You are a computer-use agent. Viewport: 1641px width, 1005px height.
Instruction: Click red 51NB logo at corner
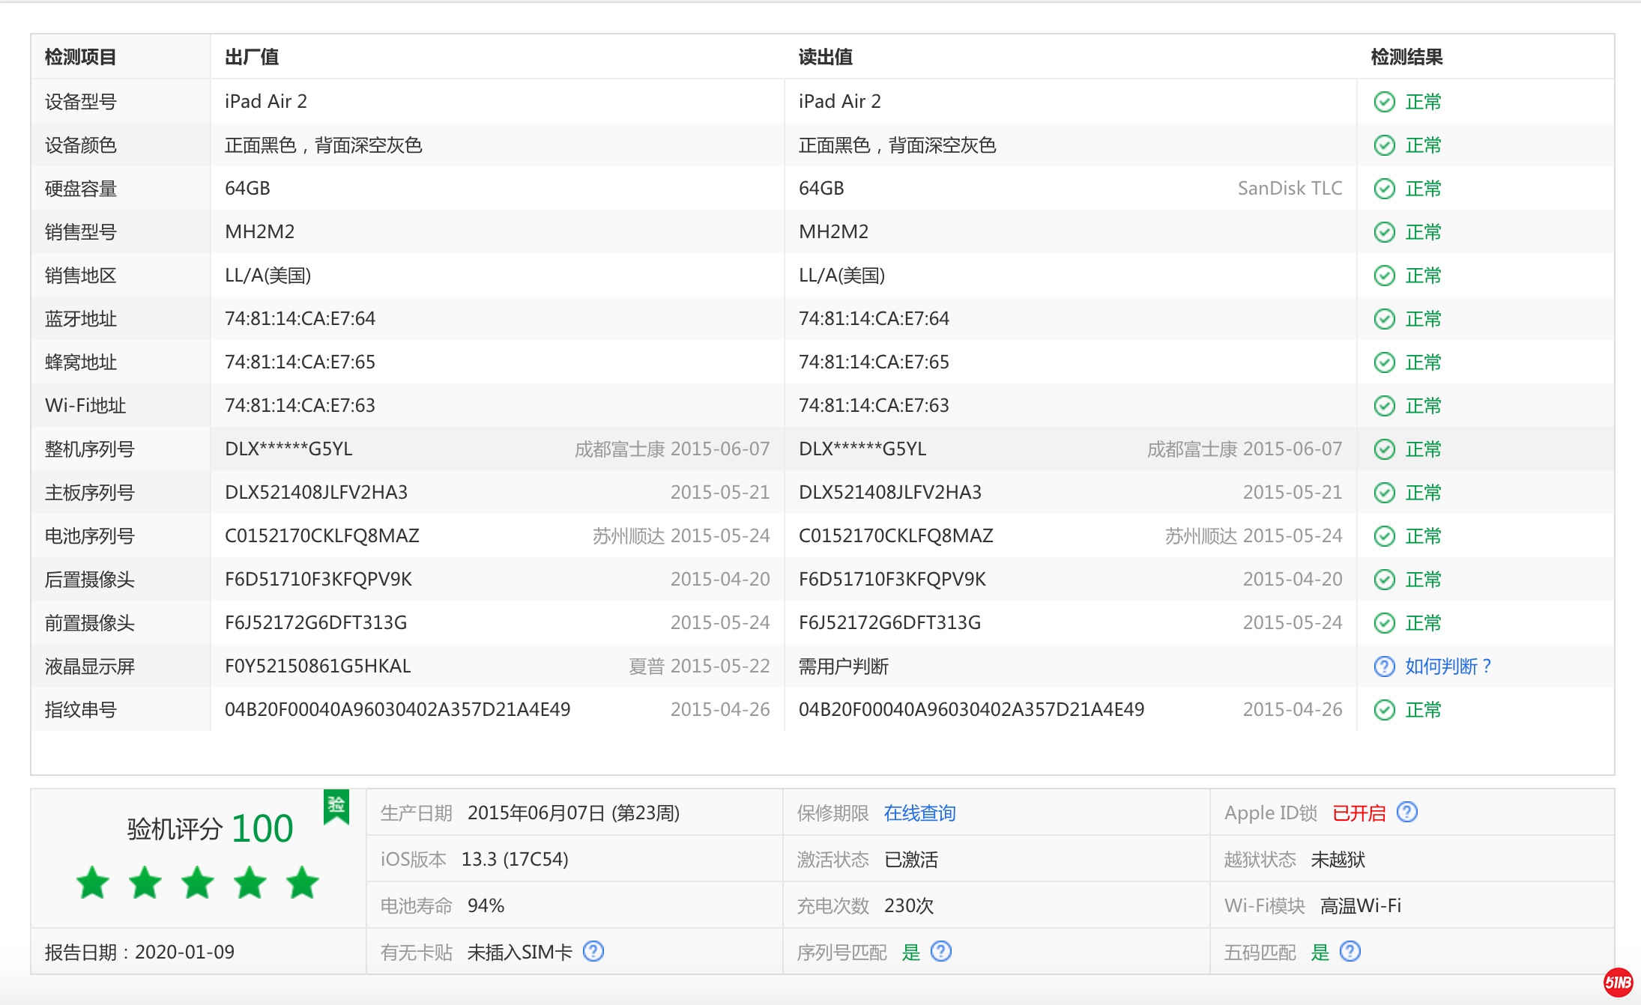point(1618,983)
